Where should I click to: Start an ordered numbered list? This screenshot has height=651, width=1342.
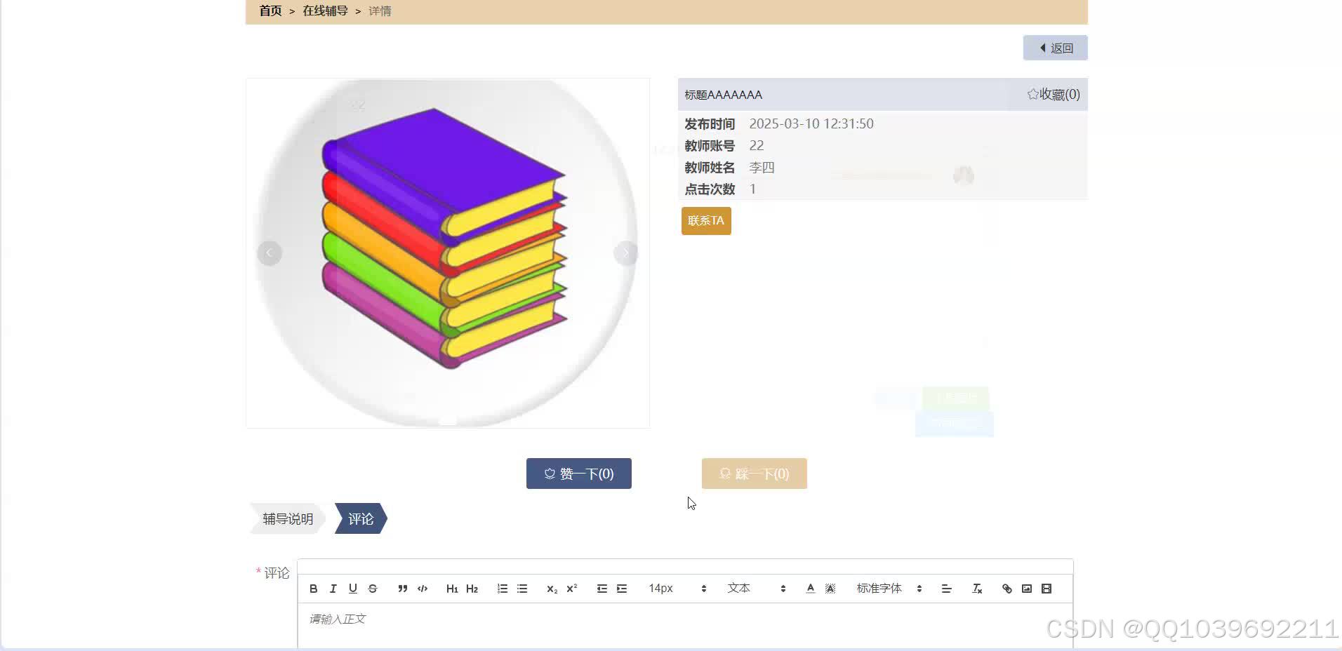[503, 589]
